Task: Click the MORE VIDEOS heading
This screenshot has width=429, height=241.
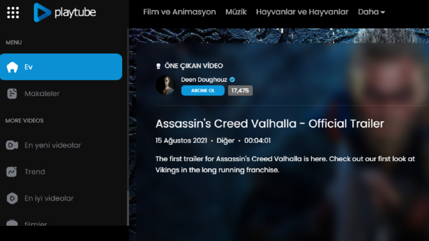Action: tap(24, 120)
